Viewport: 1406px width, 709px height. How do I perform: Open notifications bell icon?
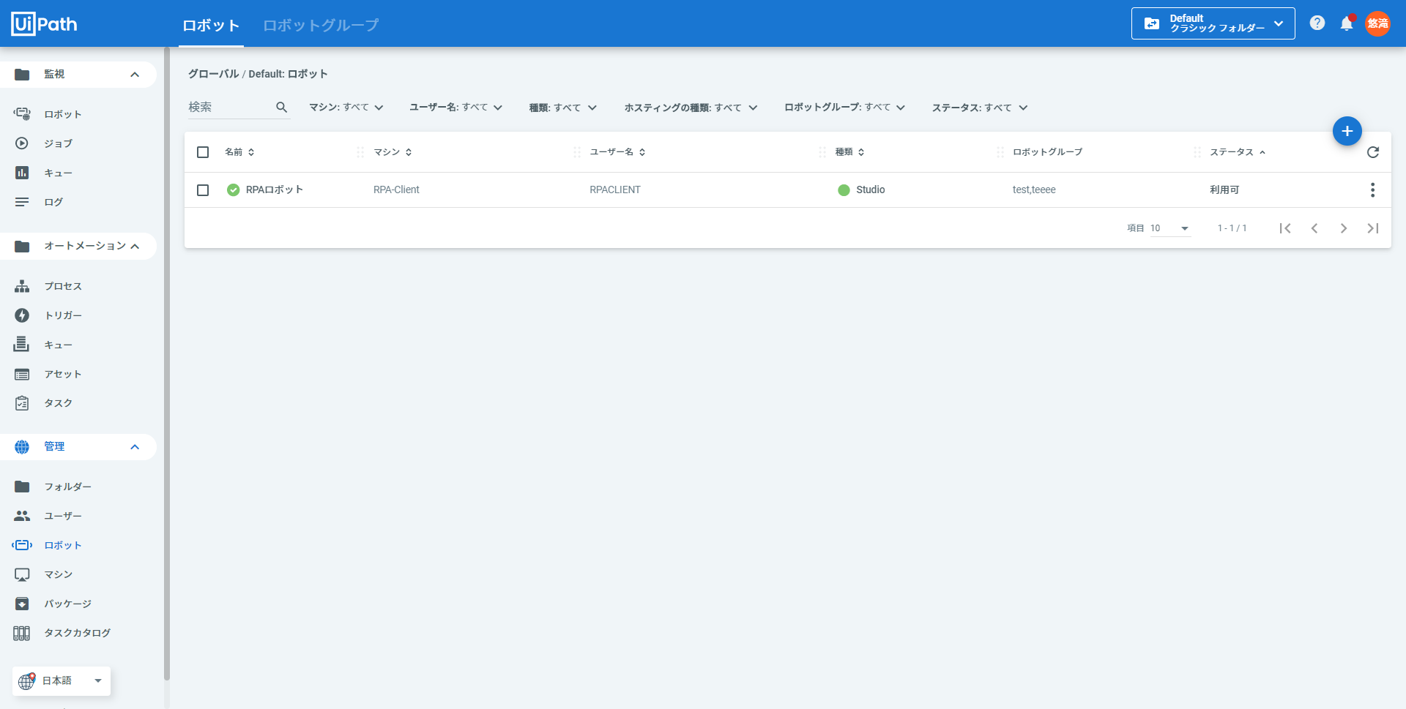[1346, 23]
